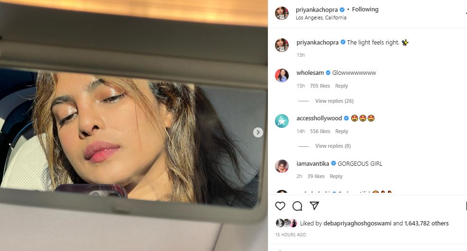Toggle the Following status

pyautogui.click(x=365, y=9)
